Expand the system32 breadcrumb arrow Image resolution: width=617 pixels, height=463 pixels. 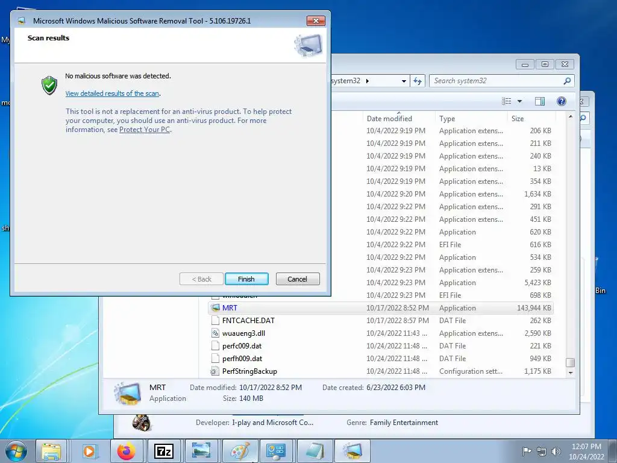pos(368,81)
